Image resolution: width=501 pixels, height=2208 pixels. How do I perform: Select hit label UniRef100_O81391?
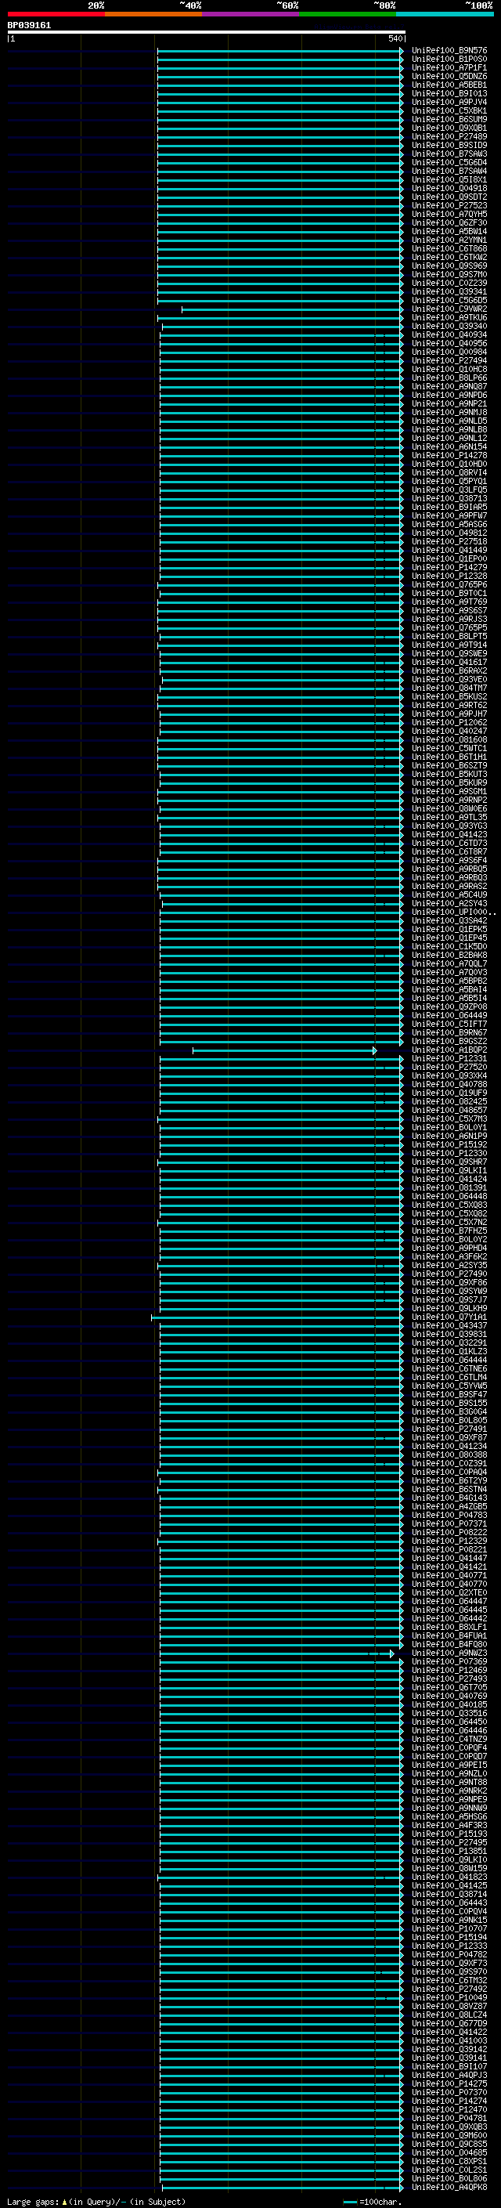[x=449, y=1188]
